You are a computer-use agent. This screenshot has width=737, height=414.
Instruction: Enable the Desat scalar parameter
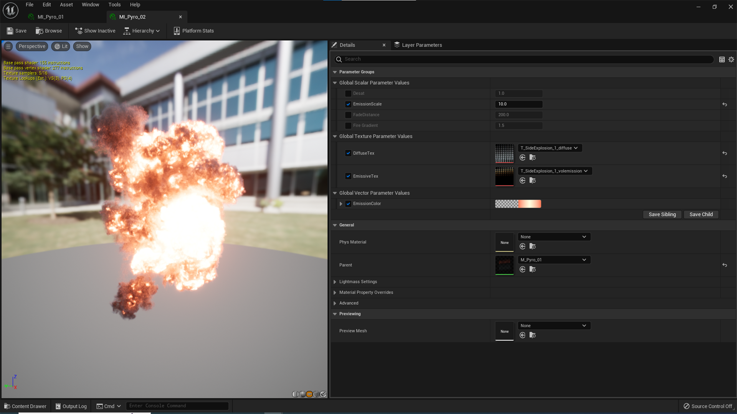click(x=348, y=93)
